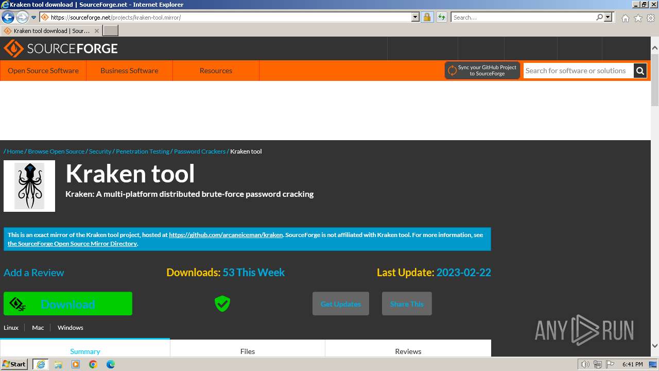This screenshot has height=371, width=659.
Task: Open the recent pages dropdown arrow
Action: click(x=34, y=18)
